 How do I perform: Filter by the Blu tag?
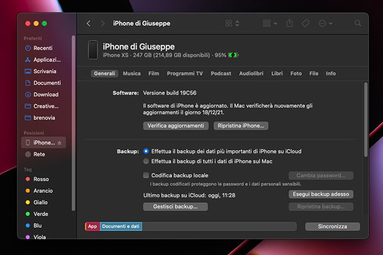click(43, 225)
